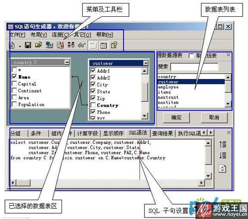Open the 连接[C] menu
Screen dimensions: 248x219
pyautogui.click(x=60, y=35)
